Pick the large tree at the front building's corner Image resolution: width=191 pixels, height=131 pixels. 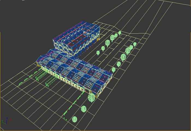(x=91, y=97)
